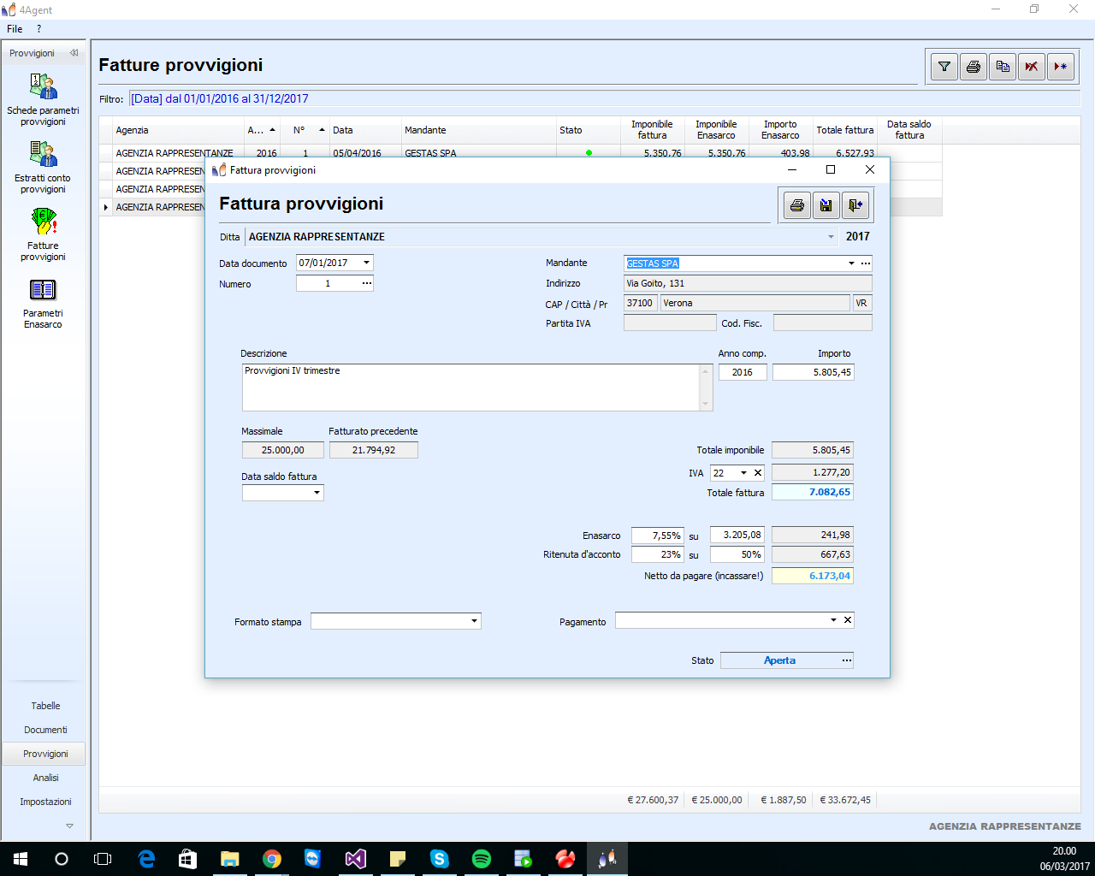Sort list by Agenzia column header
The height and width of the screenshot is (876, 1095).
click(x=179, y=130)
